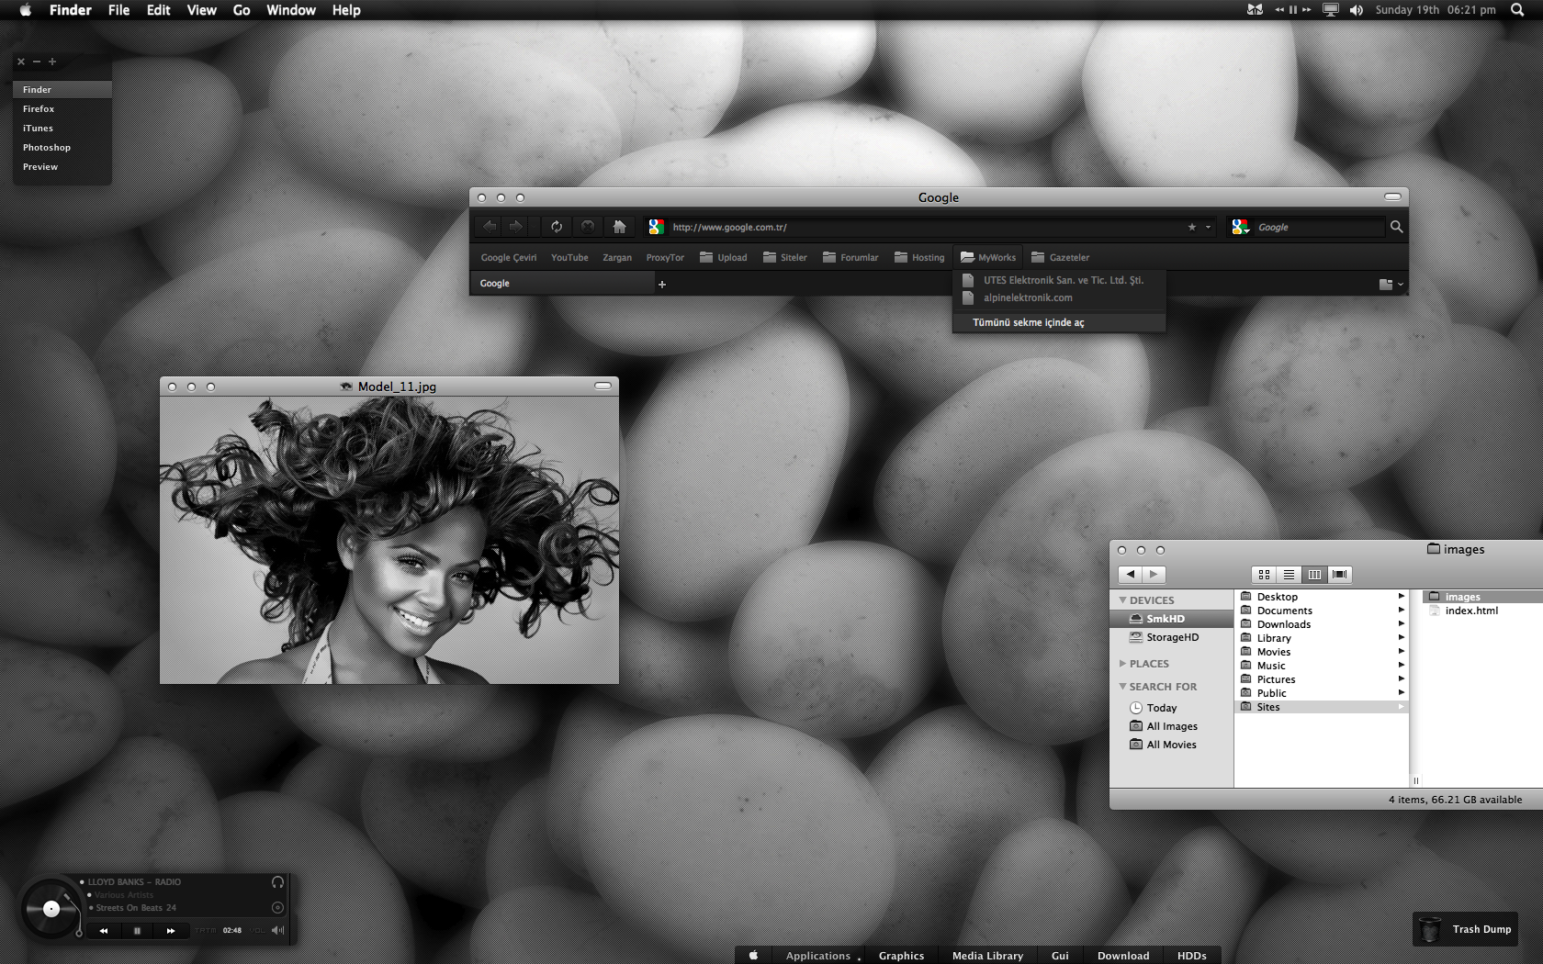Click Today in the Finder sidebar
Viewport: 1543px width, 964px height.
click(x=1171, y=708)
